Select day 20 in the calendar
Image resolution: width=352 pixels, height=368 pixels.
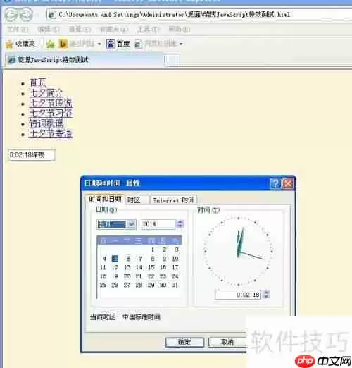127,276
